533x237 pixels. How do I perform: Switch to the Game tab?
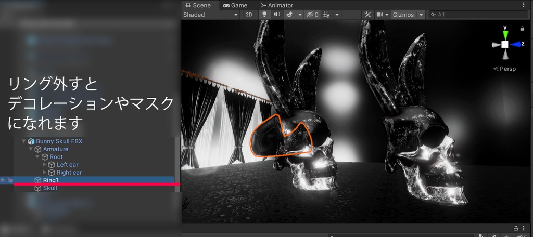coord(235,5)
